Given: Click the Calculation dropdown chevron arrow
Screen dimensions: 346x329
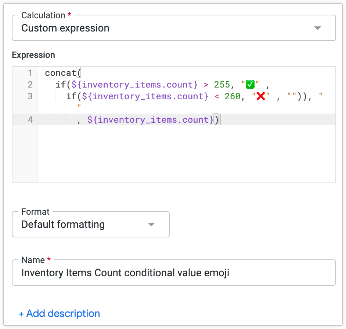Looking at the screenshot, I should pos(317,27).
